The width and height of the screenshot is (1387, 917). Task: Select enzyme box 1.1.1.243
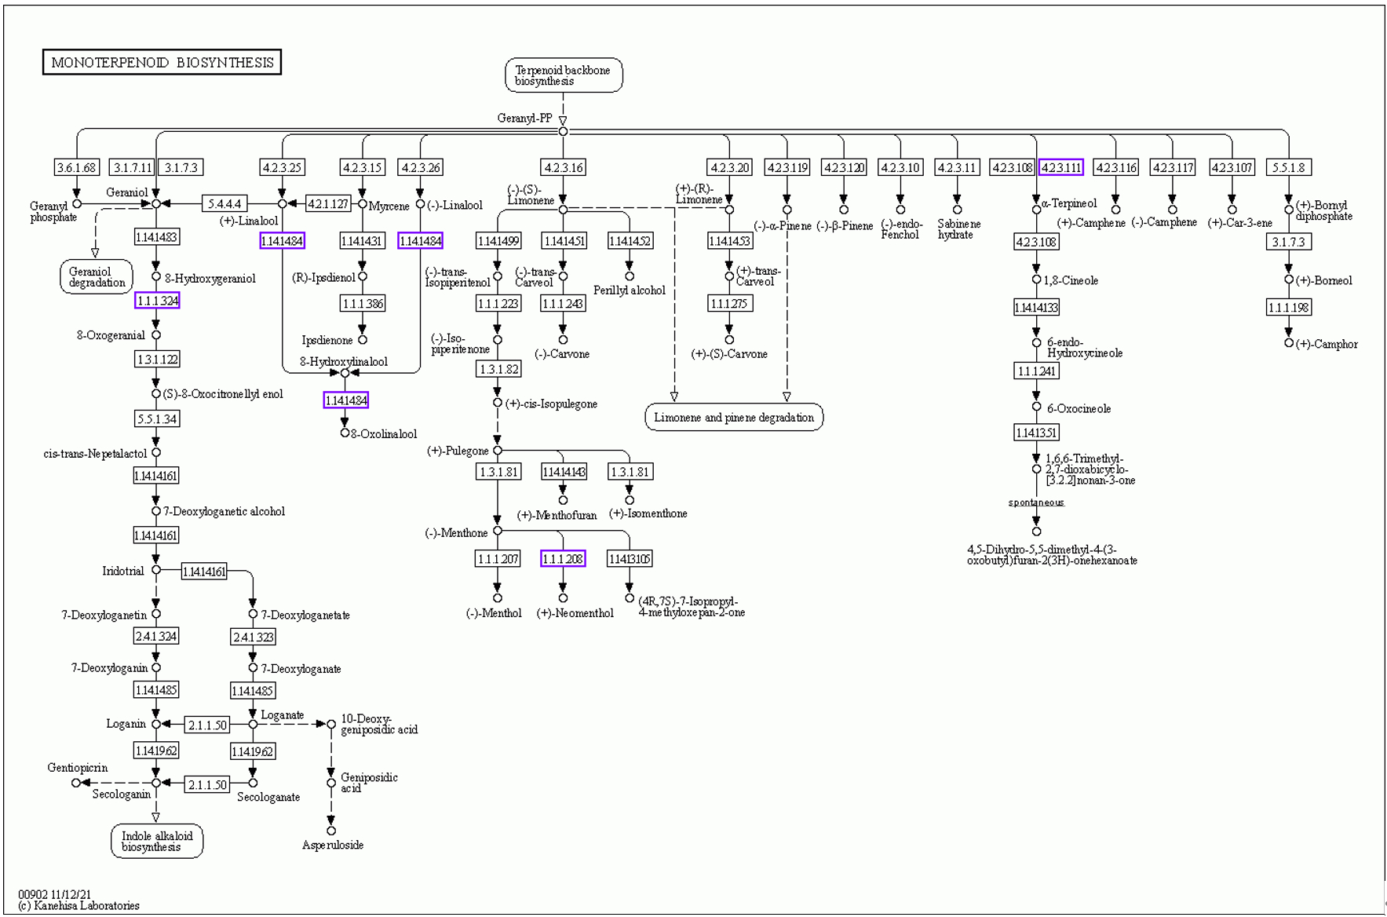[563, 303]
